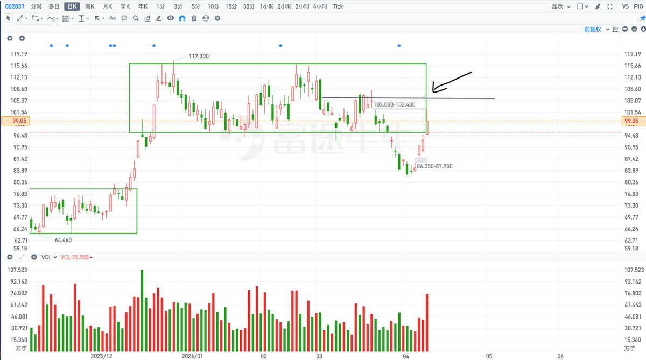Open the 显示 display dropdown
Image resolution: width=646 pixels, height=360 pixels.
point(561,6)
